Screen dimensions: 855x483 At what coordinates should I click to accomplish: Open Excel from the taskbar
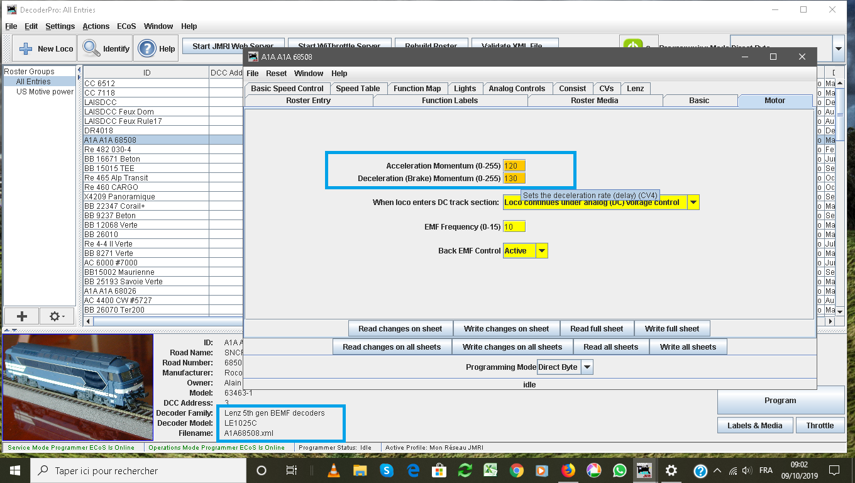pyautogui.click(x=490, y=470)
